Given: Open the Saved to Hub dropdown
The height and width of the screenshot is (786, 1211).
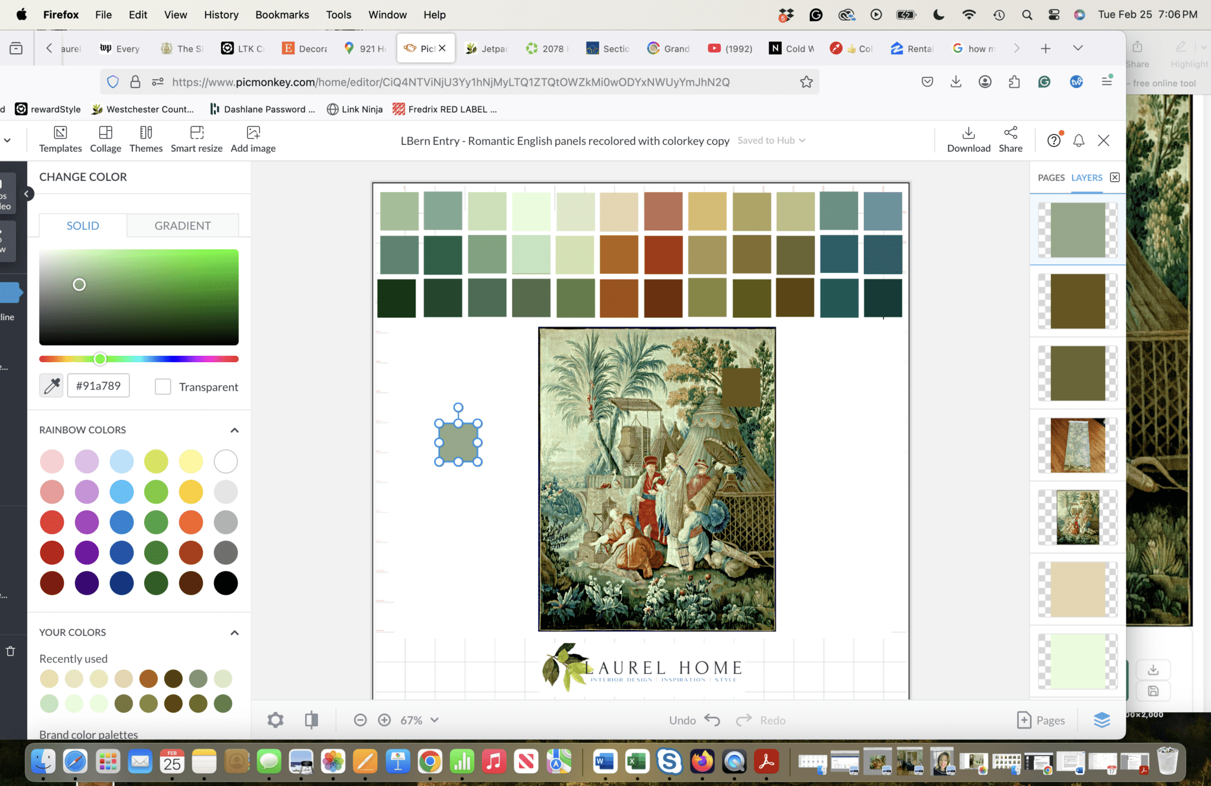Looking at the screenshot, I should pos(770,140).
